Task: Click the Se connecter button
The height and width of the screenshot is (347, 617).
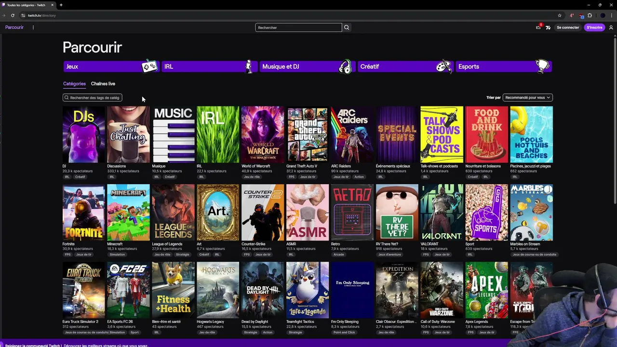Action: pyautogui.click(x=568, y=27)
